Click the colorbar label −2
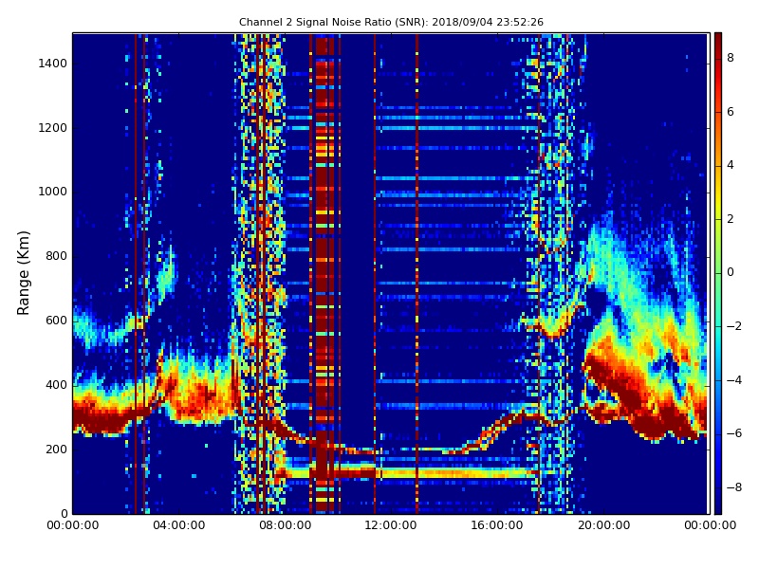Viewport: 759px width, 569px height. tap(734, 326)
